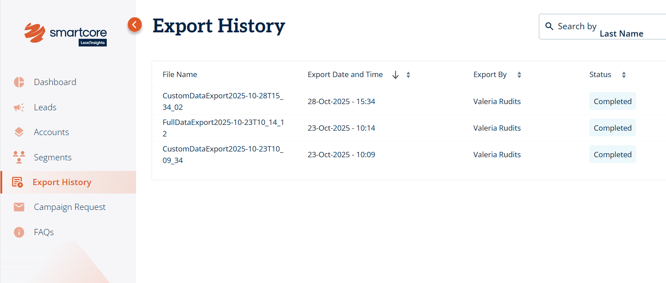This screenshot has width=666, height=283.
Task: Click the Export History sidebar icon
Action: (x=18, y=182)
